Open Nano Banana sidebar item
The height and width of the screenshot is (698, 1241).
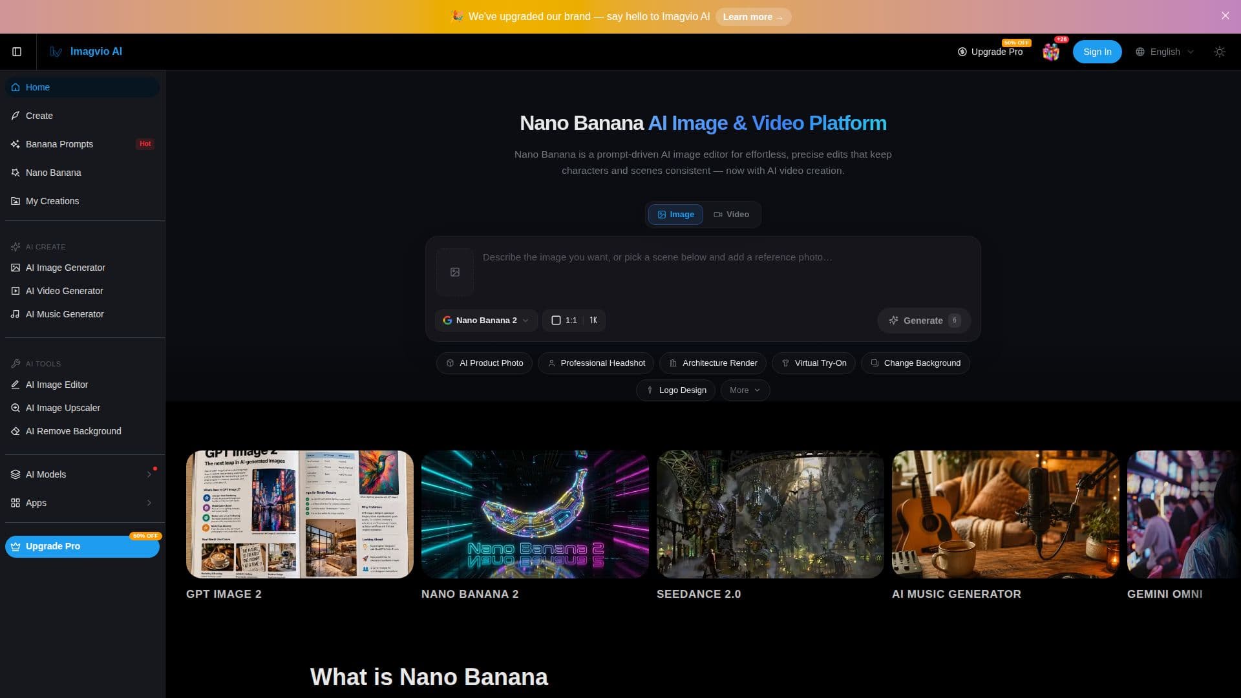[x=82, y=173]
